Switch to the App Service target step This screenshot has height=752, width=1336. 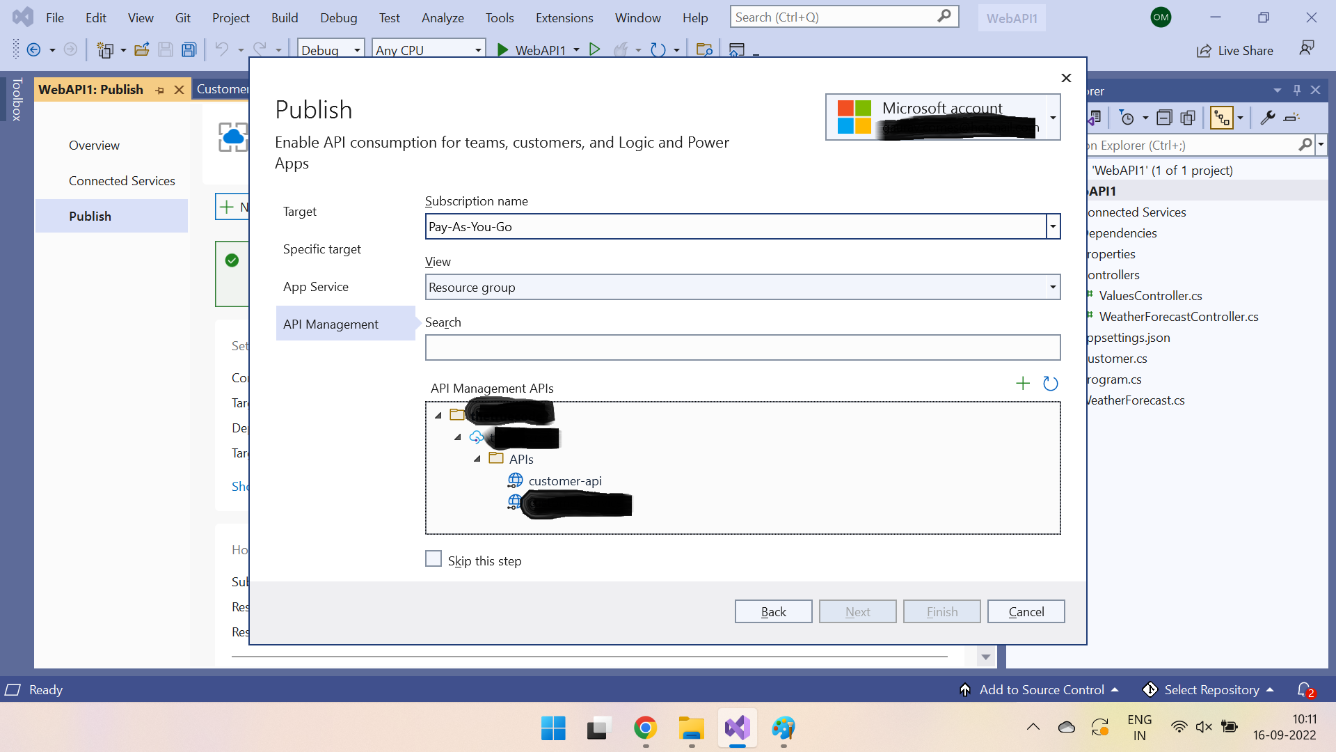[x=315, y=286]
